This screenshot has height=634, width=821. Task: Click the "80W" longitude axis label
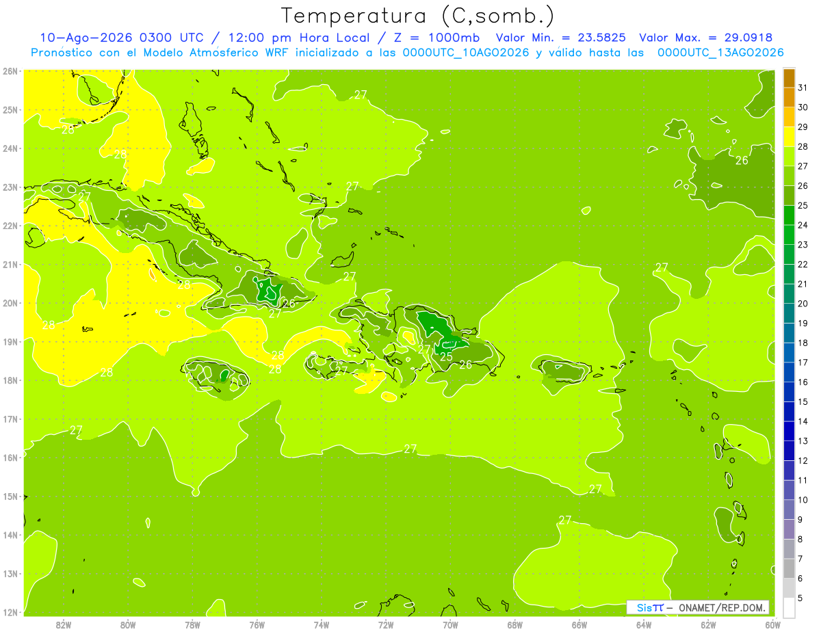[127, 624]
